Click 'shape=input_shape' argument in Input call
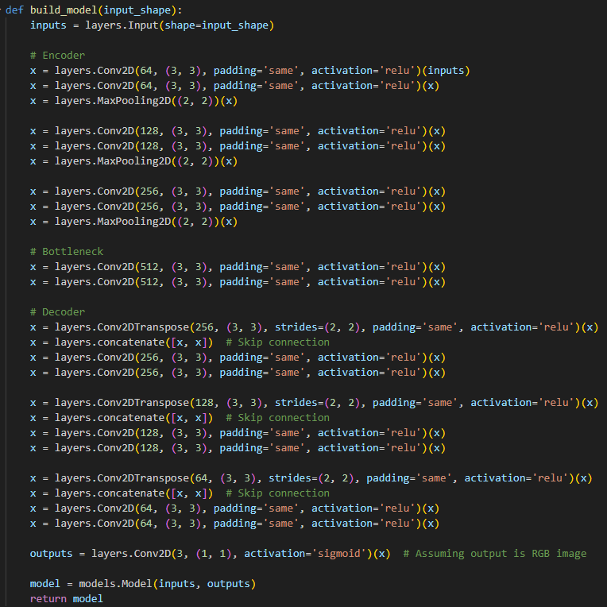Screen dimensions: 607x607 click(216, 25)
